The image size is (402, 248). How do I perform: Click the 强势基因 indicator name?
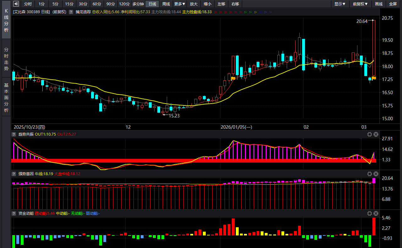pyautogui.click(x=26, y=174)
